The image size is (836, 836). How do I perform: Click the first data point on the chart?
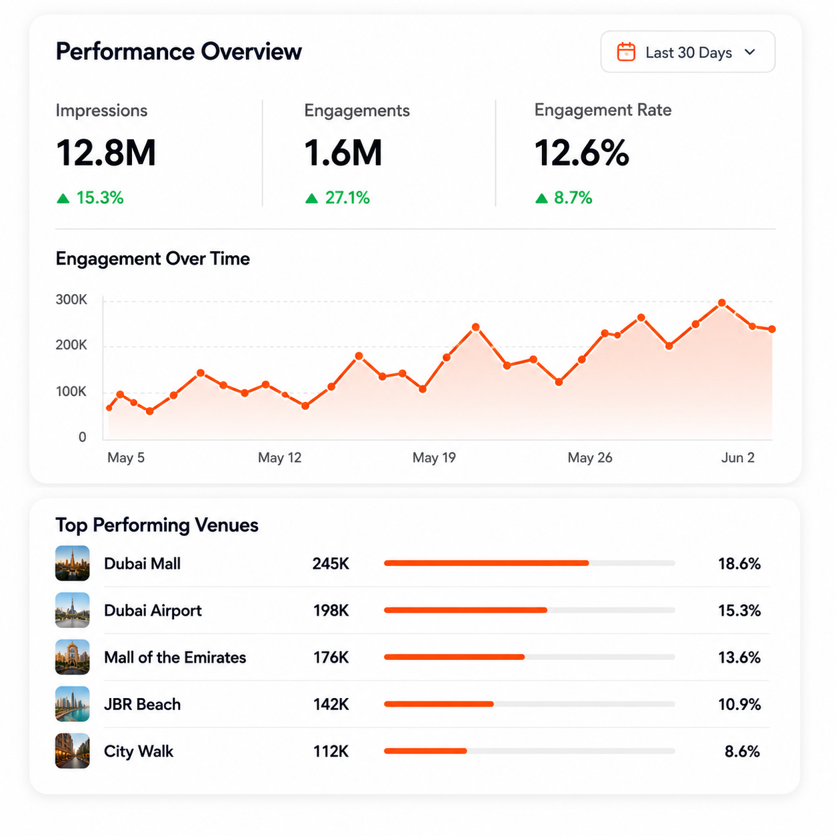(109, 408)
